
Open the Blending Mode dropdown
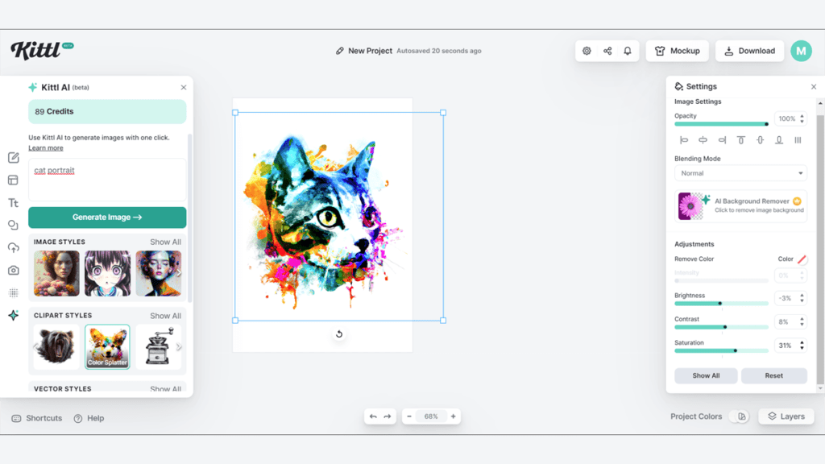click(x=740, y=172)
